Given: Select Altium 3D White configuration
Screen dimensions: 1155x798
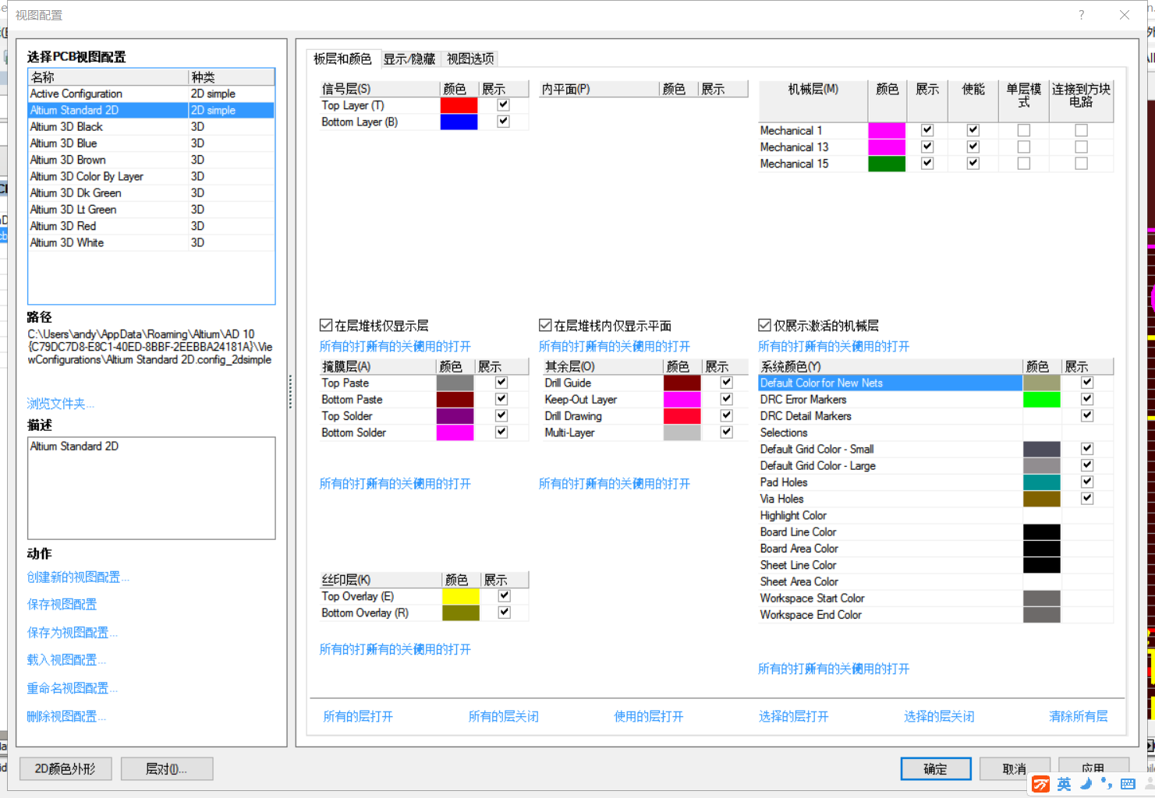Looking at the screenshot, I should [x=151, y=242].
